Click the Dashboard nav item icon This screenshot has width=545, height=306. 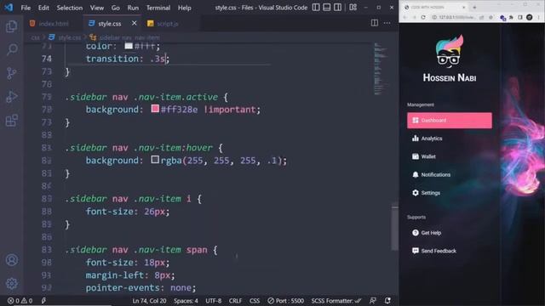tap(416, 121)
